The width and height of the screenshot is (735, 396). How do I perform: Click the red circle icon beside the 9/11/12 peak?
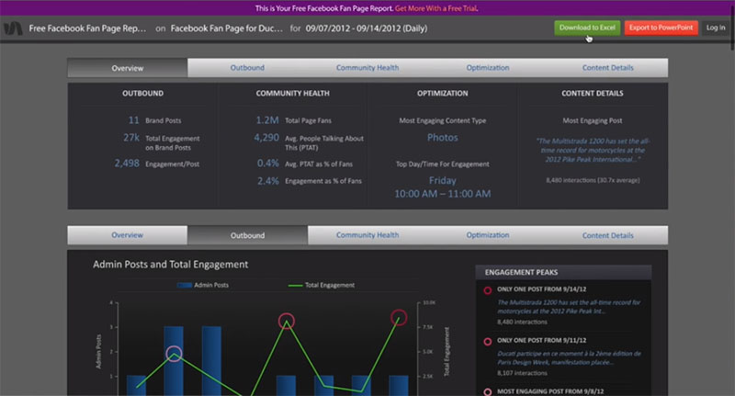(x=487, y=341)
